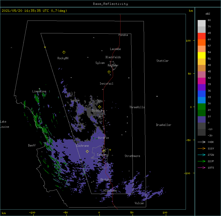Click the Base_Reflectivity title
Screen dimensions: 221x216
(x=110, y=4)
